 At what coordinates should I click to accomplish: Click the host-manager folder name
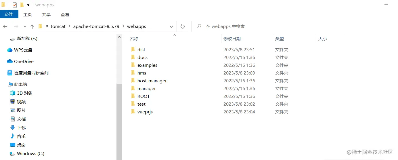152,81
